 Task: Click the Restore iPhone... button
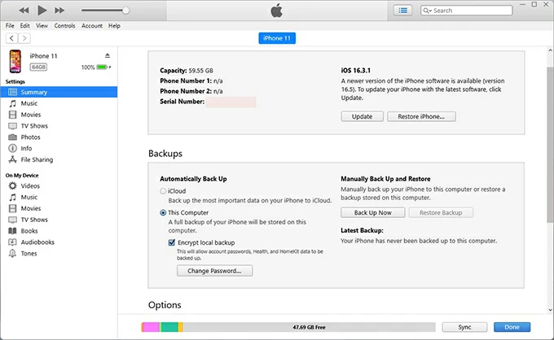pos(421,116)
